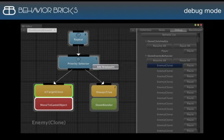Click the Repeat node's loop icon

[78, 35]
